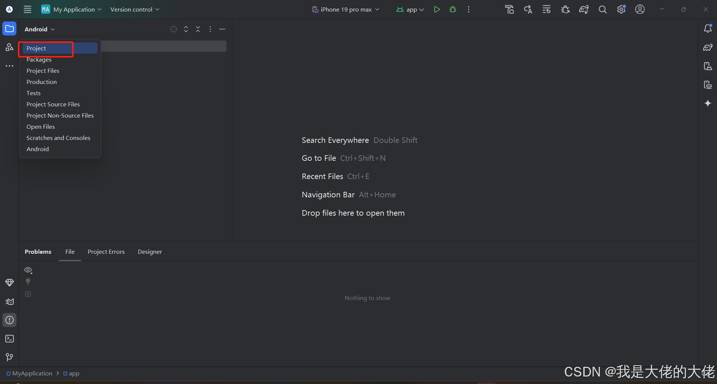Open the Terminal tool window
717x384 pixels.
9,339
